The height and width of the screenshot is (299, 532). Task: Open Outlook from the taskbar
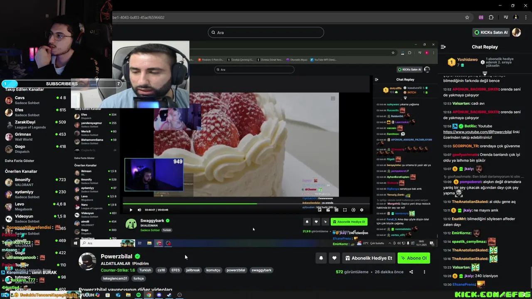pos(118,295)
